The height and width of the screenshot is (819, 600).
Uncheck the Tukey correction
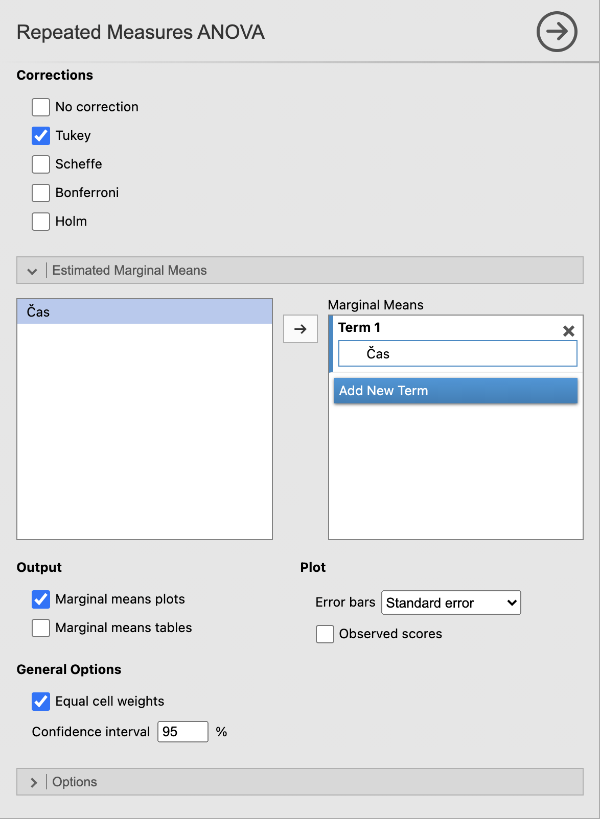tap(41, 136)
